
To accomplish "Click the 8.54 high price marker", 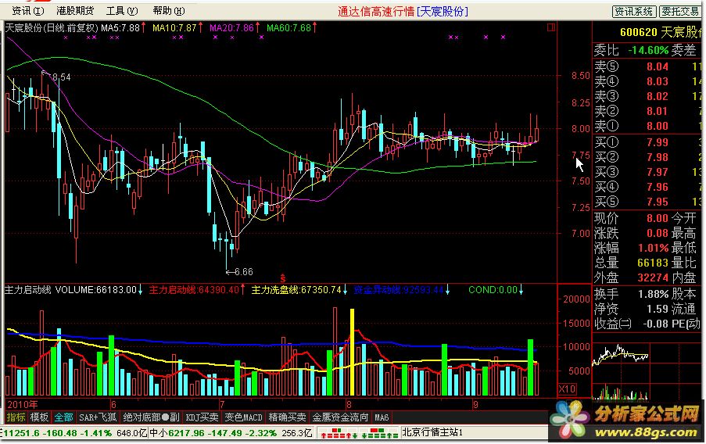I will (61, 77).
